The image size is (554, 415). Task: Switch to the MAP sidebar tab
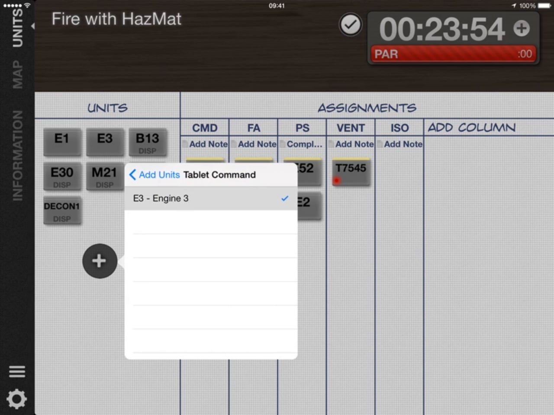(x=17, y=74)
